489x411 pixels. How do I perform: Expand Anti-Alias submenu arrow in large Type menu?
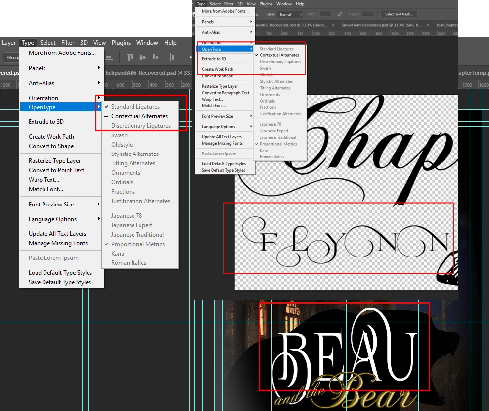[x=98, y=83]
